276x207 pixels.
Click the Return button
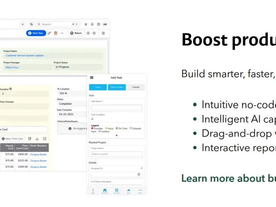76,33
